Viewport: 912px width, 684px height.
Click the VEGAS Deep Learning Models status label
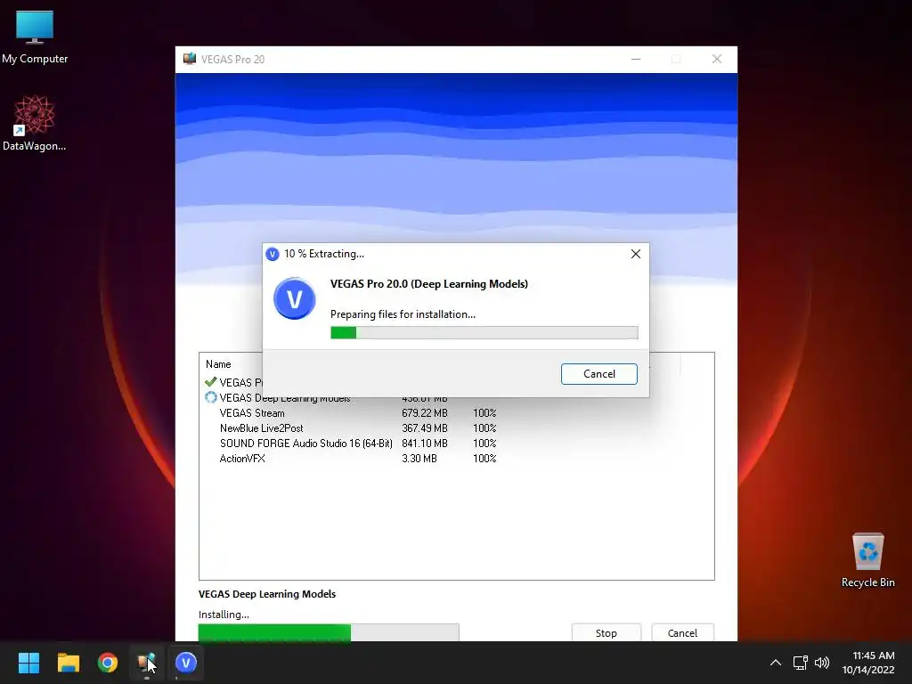coord(267,594)
